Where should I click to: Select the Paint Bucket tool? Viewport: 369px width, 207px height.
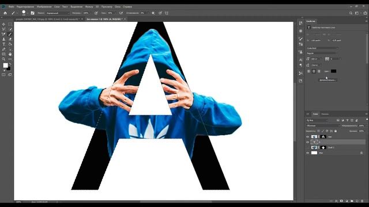click(10, 44)
